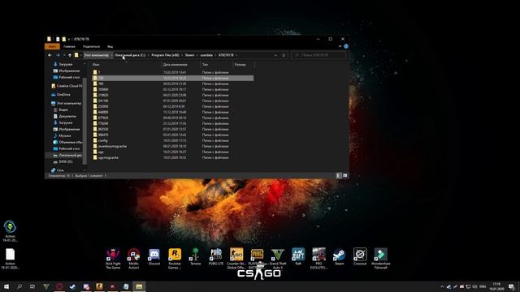The height and width of the screenshot is (292, 520).
Task: Select the ugcmsgcache folder
Action: [172, 158]
